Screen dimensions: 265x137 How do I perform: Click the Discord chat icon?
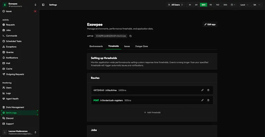(x=4, y=118)
